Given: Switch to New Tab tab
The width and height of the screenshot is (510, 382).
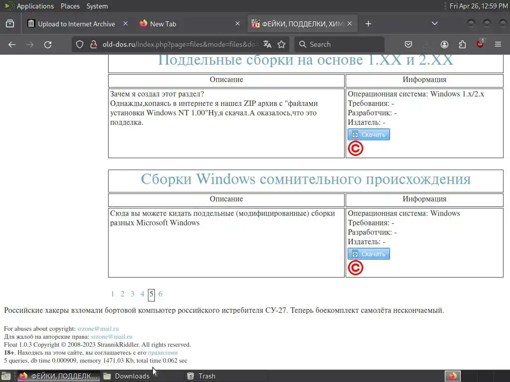Looking at the screenshot, I should pos(190,24).
